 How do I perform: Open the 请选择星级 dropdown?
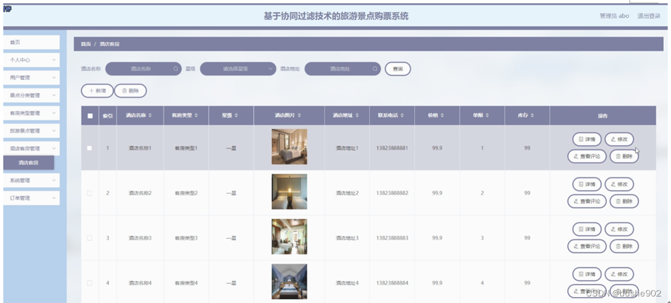[x=238, y=69]
